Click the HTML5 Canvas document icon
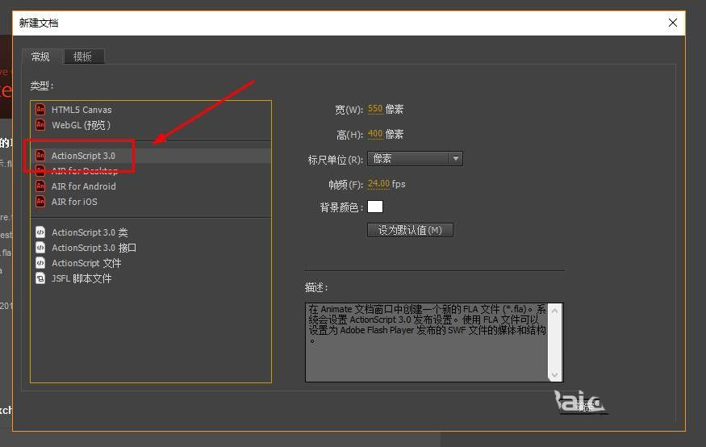Screen dimensions: 706x447 pyautogui.click(x=40, y=110)
